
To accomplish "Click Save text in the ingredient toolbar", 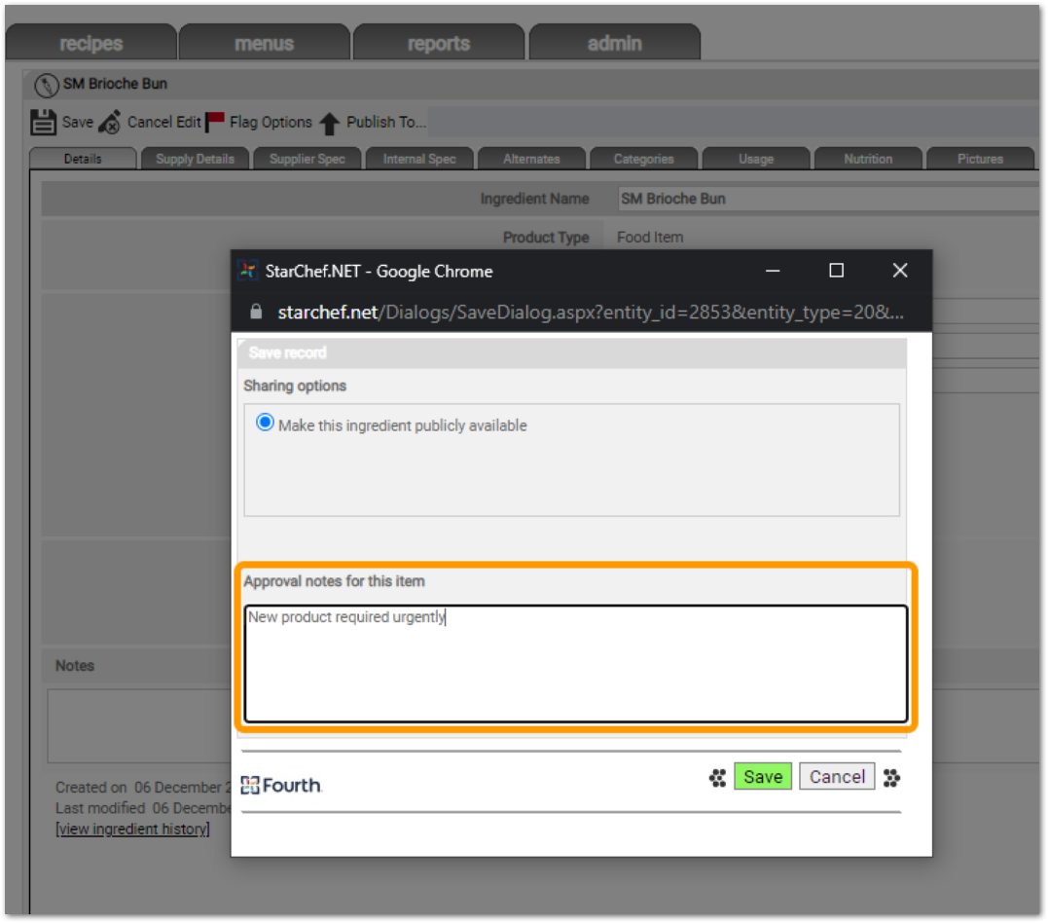I will point(78,123).
